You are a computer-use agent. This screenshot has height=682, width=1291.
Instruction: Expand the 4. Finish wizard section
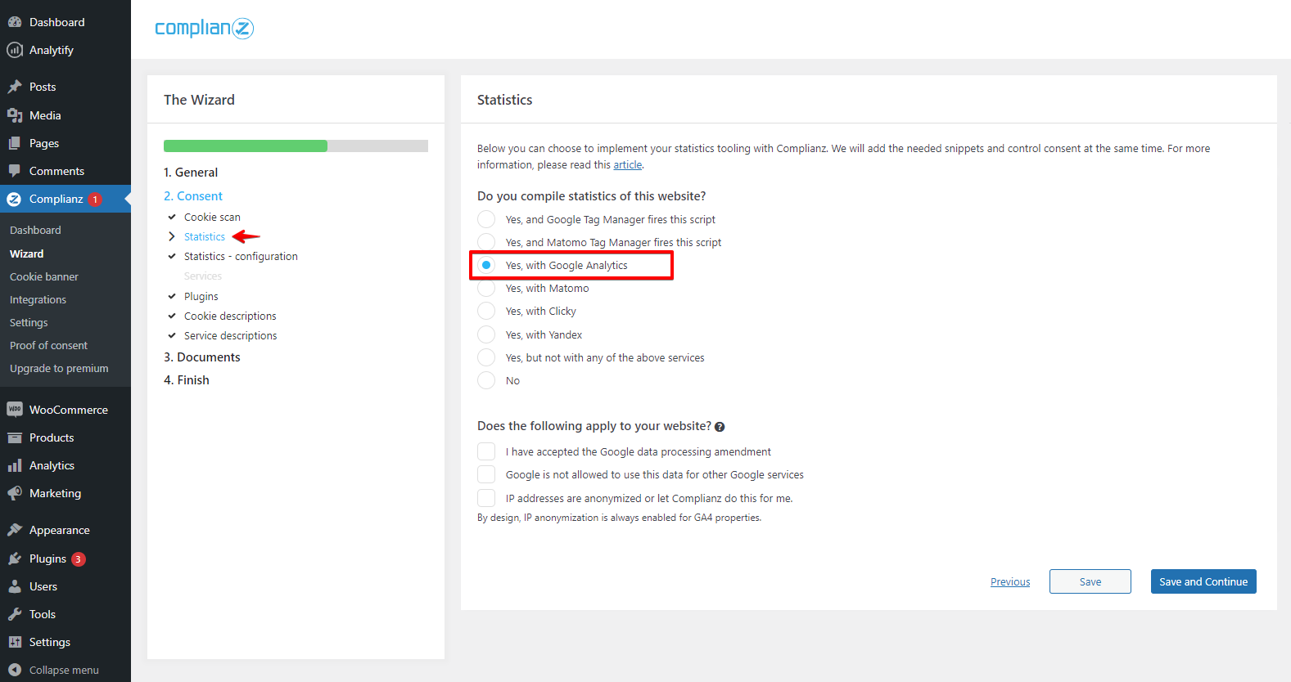pyautogui.click(x=187, y=380)
